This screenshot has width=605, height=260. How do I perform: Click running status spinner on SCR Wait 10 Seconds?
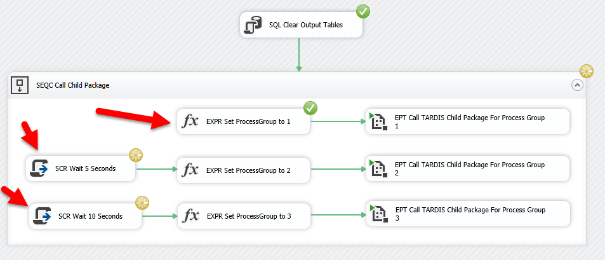click(x=142, y=202)
